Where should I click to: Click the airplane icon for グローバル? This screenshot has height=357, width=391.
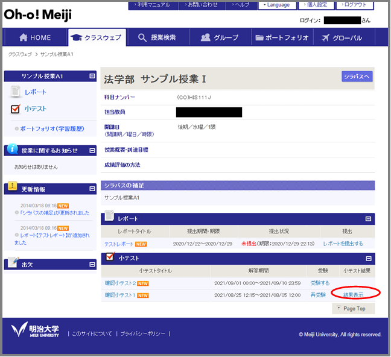pyautogui.click(x=325, y=37)
